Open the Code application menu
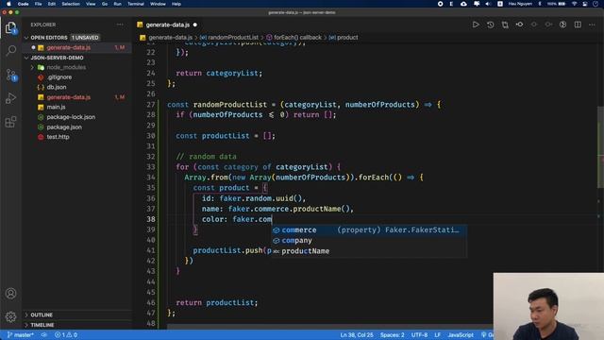Screen dimensions: 604x340 tap(23, 4)
